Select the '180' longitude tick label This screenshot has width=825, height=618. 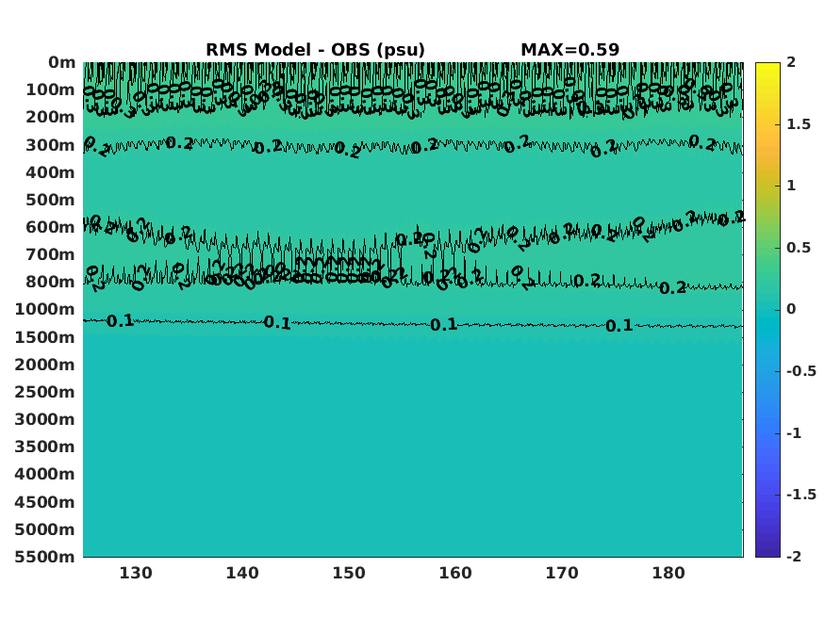pyautogui.click(x=668, y=573)
